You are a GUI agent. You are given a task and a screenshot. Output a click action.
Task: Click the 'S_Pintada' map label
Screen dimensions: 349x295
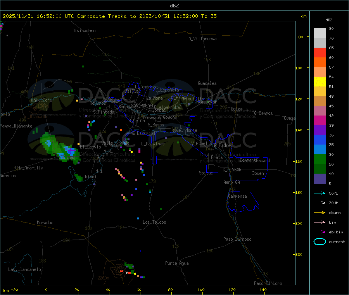pyautogui.click(x=104, y=112)
